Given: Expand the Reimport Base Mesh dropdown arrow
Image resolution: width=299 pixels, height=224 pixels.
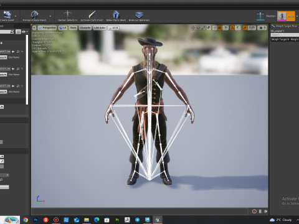Looking at the screenshot, I should tap(50, 16).
